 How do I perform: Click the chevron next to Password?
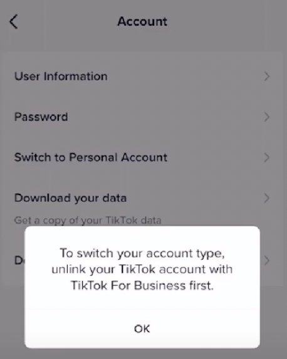[266, 117]
